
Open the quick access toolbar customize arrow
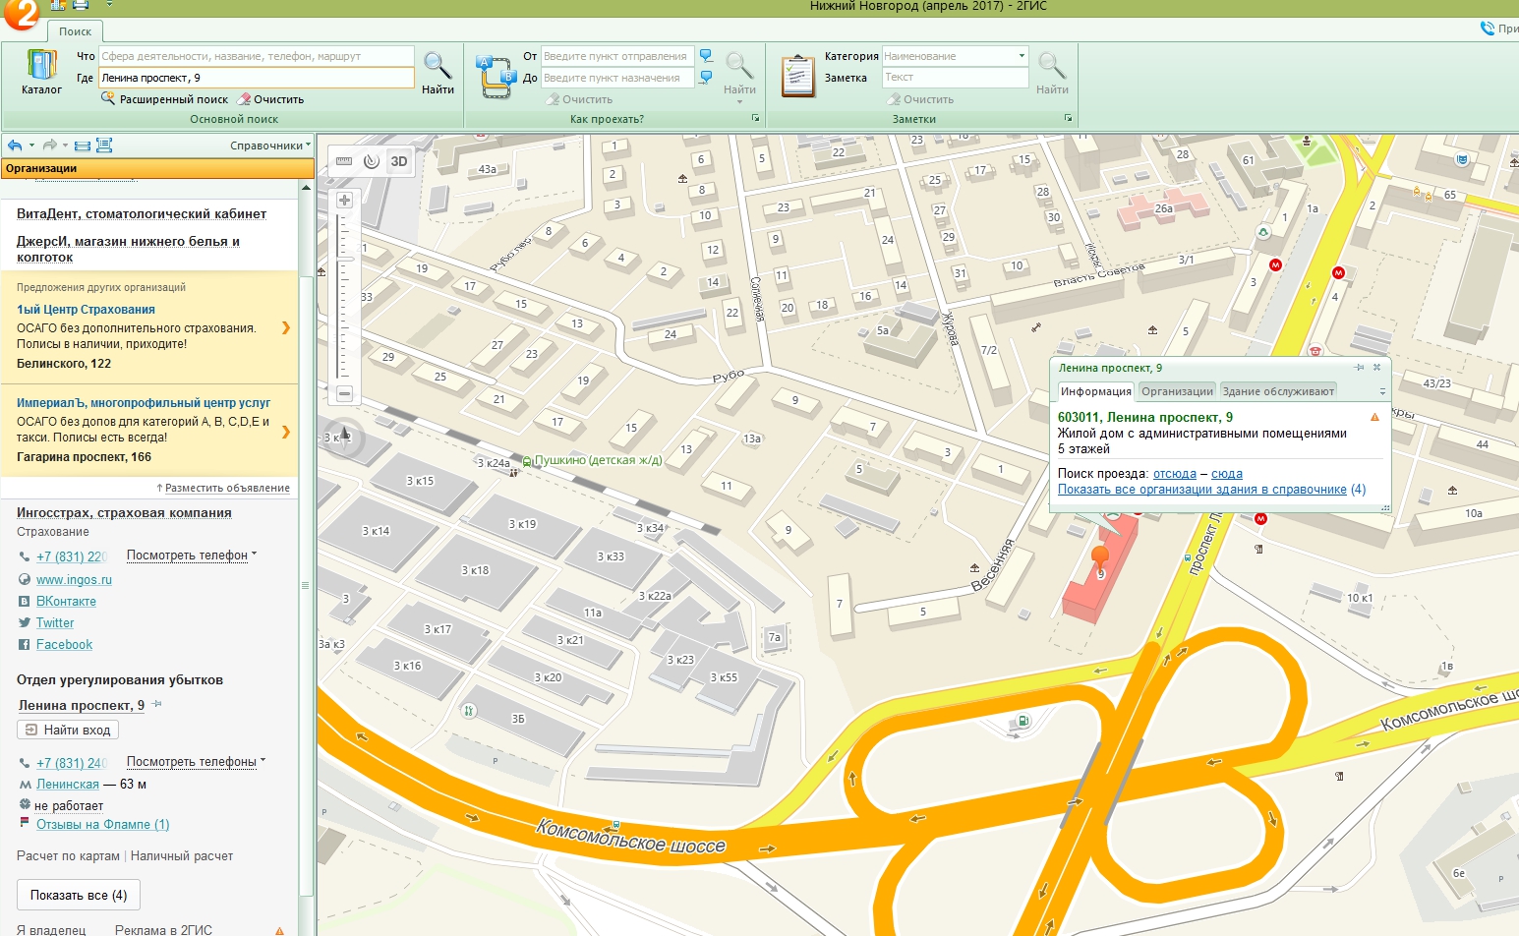109,5
